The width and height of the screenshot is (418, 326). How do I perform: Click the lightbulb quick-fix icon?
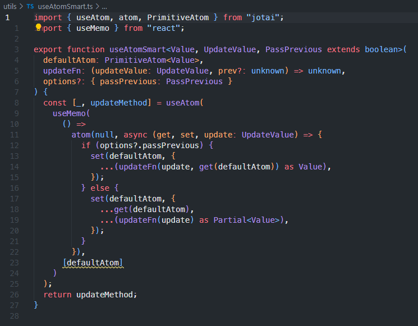38,27
